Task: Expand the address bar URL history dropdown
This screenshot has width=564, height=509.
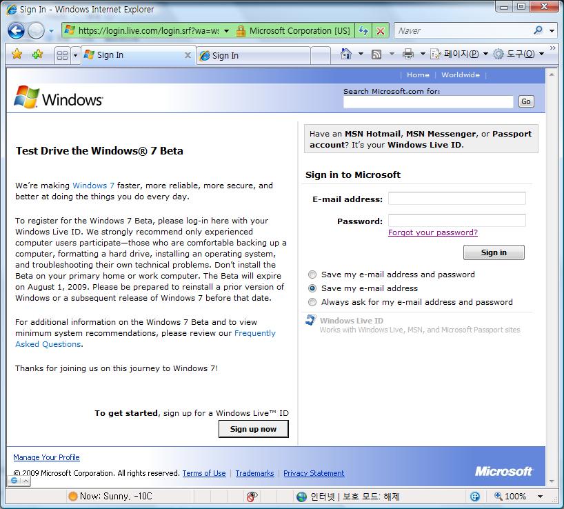Action: 227,31
